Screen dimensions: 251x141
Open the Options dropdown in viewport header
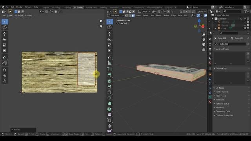pyautogui.click(x=201, y=11)
